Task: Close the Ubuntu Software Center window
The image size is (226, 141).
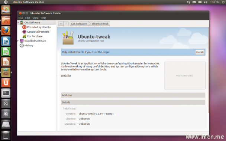Action: point(20,13)
